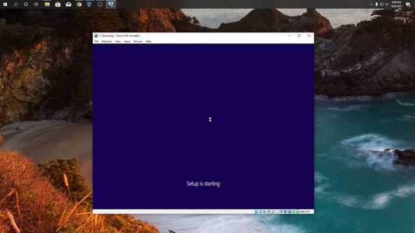
Task: Open the VirtualBox Manager taskbar icon
Action: pyautogui.click(x=89, y=5)
